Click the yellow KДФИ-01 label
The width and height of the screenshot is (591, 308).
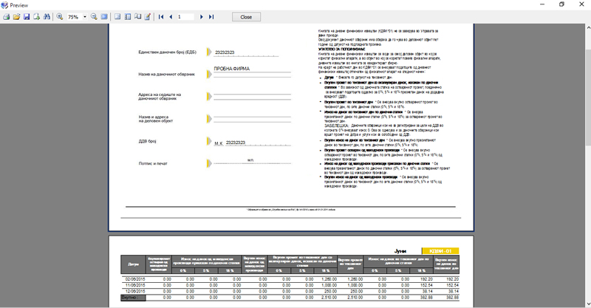(x=440, y=251)
